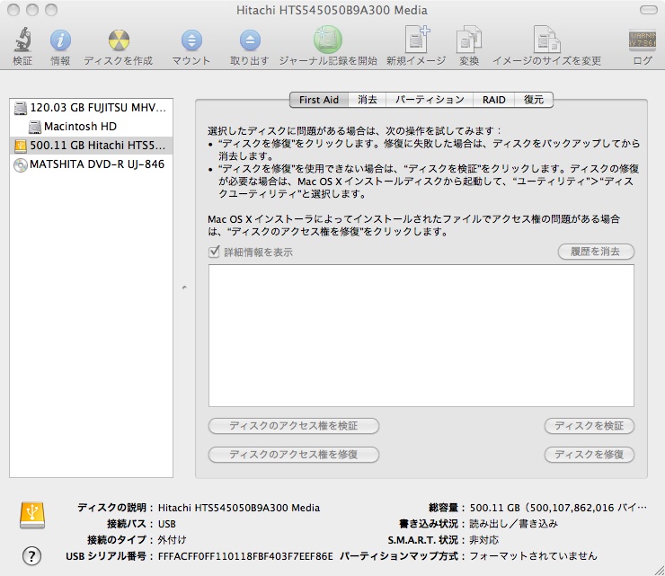Click the ディスクを修復 button
Image resolution: width=665 pixels, height=576 pixels.
pos(590,455)
